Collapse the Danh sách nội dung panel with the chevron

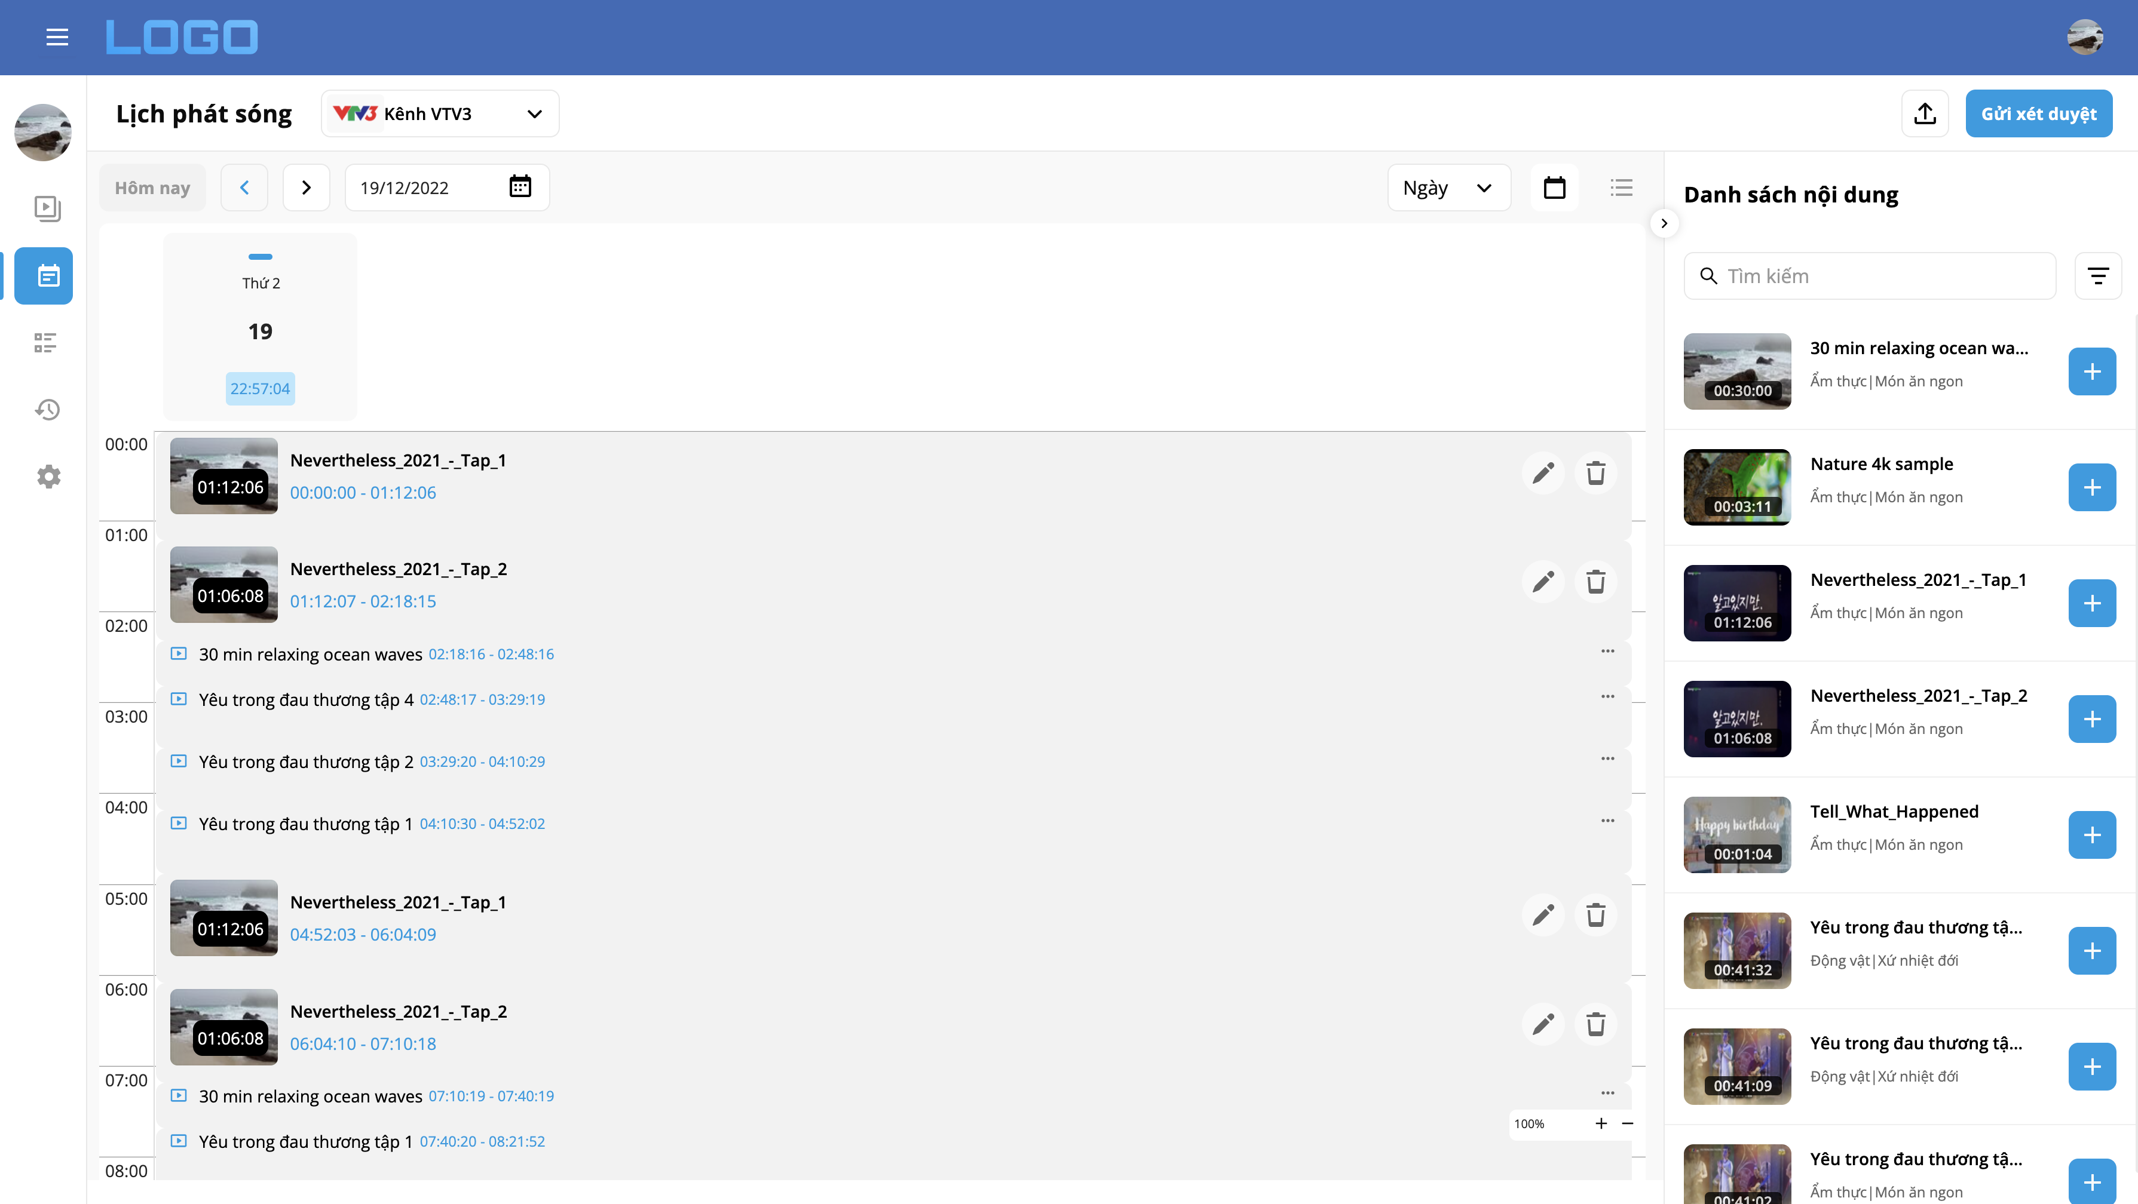click(1664, 223)
